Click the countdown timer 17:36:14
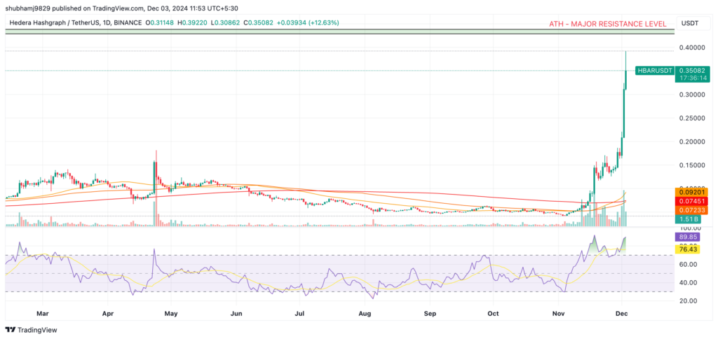The height and width of the screenshot is (339, 718). pos(692,78)
